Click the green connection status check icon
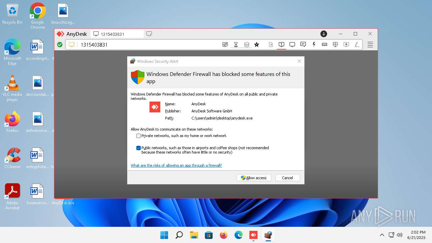 (x=60, y=45)
